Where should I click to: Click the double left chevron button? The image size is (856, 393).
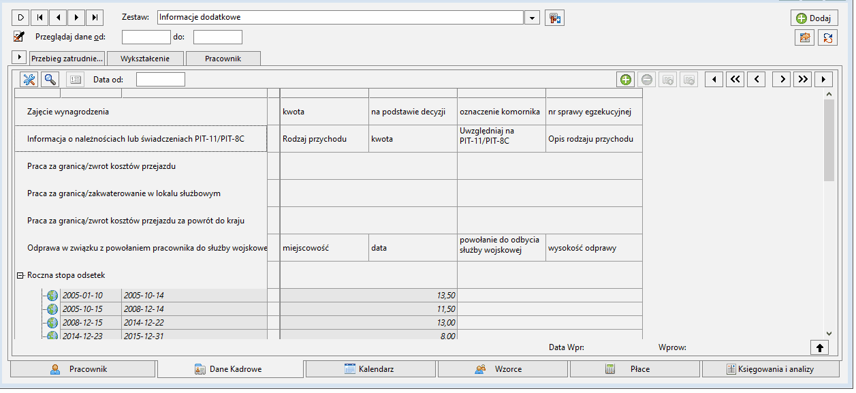tap(735, 80)
